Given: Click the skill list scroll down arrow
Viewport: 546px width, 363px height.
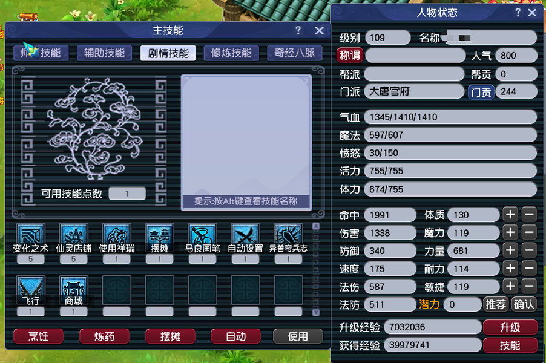Looking at the screenshot, I should [x=316, y=312].
